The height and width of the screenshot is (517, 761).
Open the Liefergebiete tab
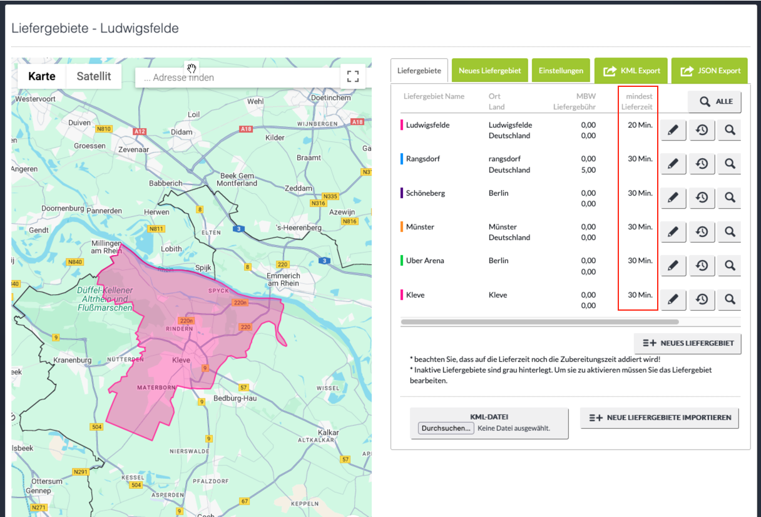[419, 71]
